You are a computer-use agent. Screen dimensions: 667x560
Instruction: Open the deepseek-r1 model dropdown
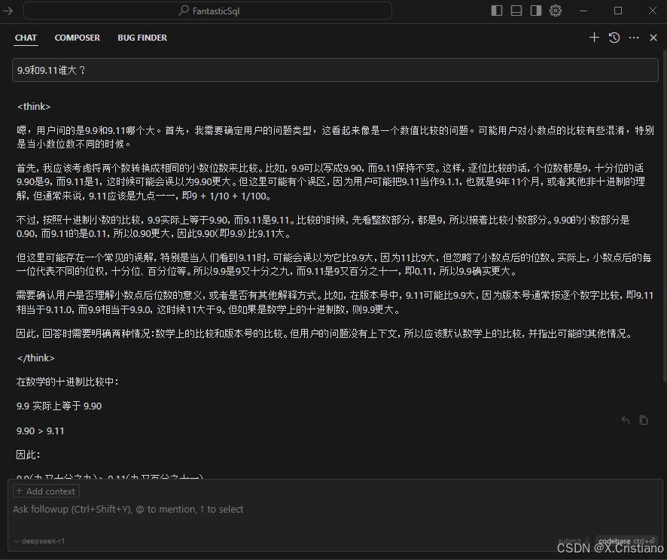tap(39, 541)
